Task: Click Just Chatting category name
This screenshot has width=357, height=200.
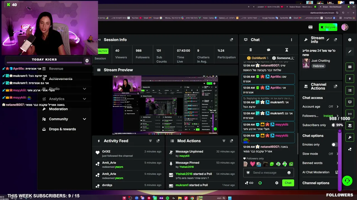Action: coord(320,61)
